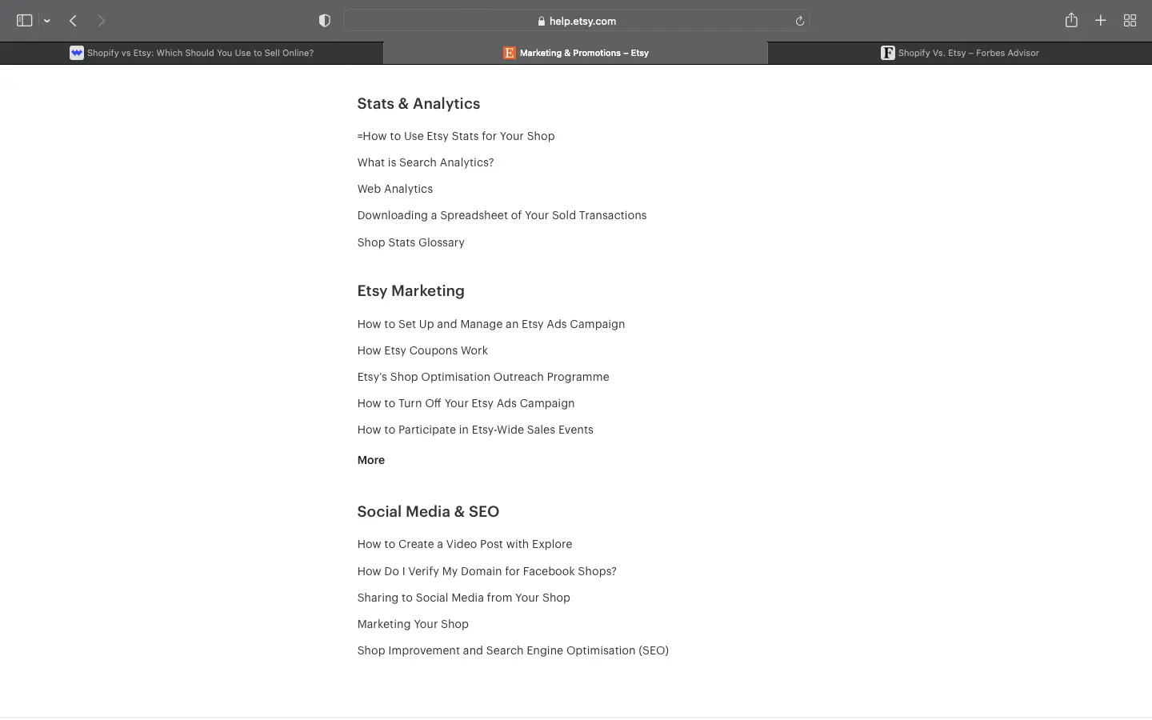Switch to the Forbes Advisor tab
Viewport: 1152px width, 720px height.
(960, 53)
